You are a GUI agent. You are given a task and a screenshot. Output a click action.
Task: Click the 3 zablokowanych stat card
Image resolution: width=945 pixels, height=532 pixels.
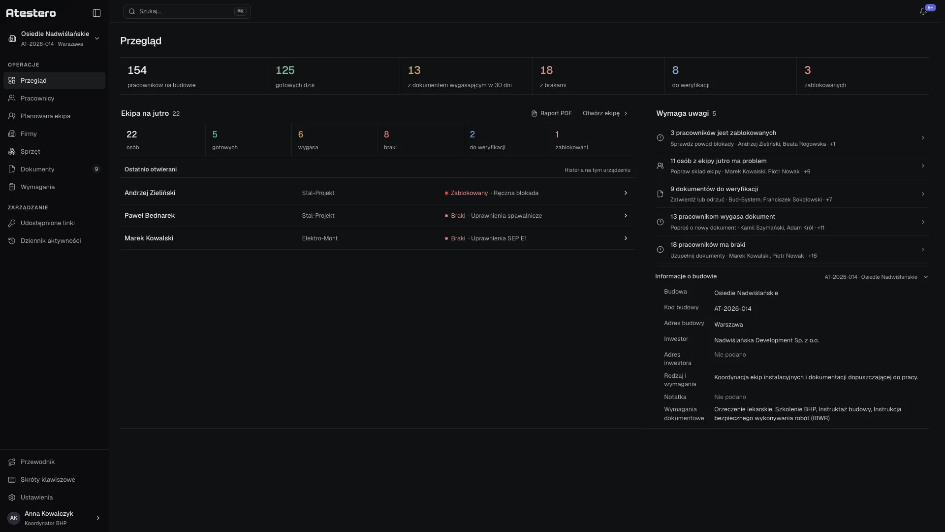pyautogui.click(x=863, y=76)
